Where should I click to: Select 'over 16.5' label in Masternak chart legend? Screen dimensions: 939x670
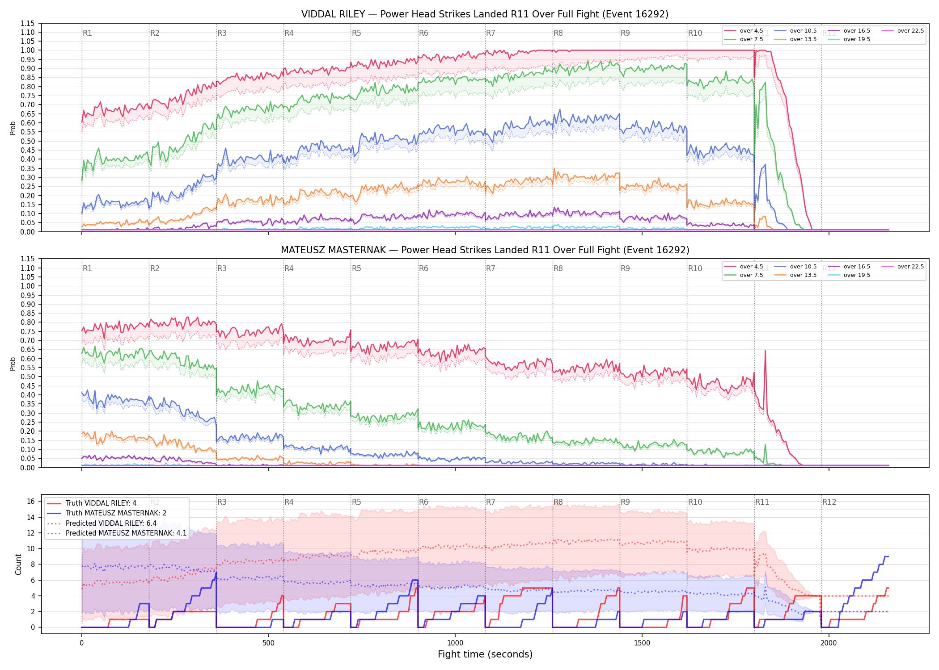coord(857,267)
